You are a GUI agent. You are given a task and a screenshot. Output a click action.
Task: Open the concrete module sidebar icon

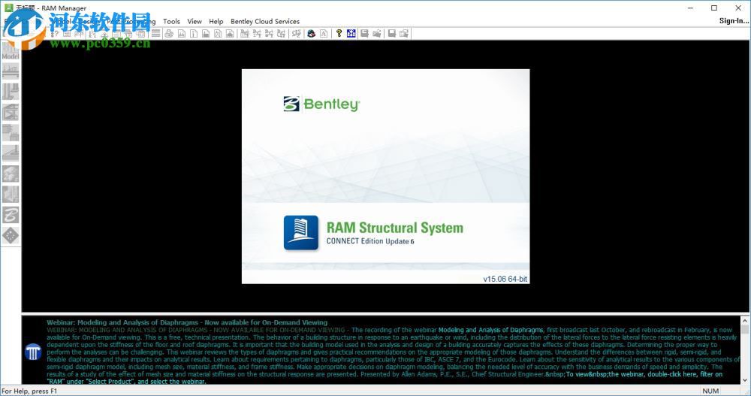click(11, 133)
